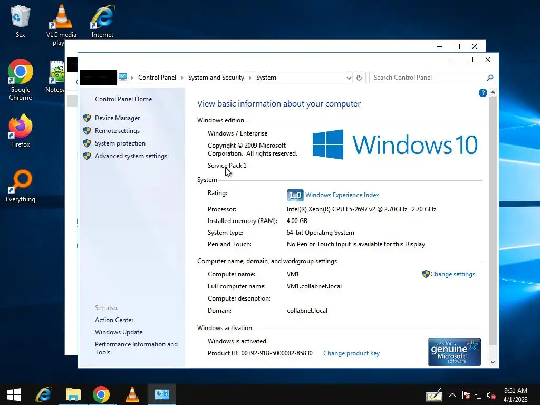Open Chrome from the taskbar
The width and height of the screenshot is (540, 405).
point(101,394)
